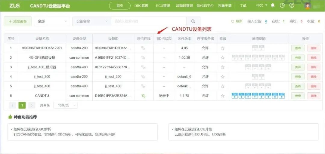The width and height of the screenshot is (325, 154).
Task: Star the 4G-GPS轨迹设备 row
Action: pos(223,58)
